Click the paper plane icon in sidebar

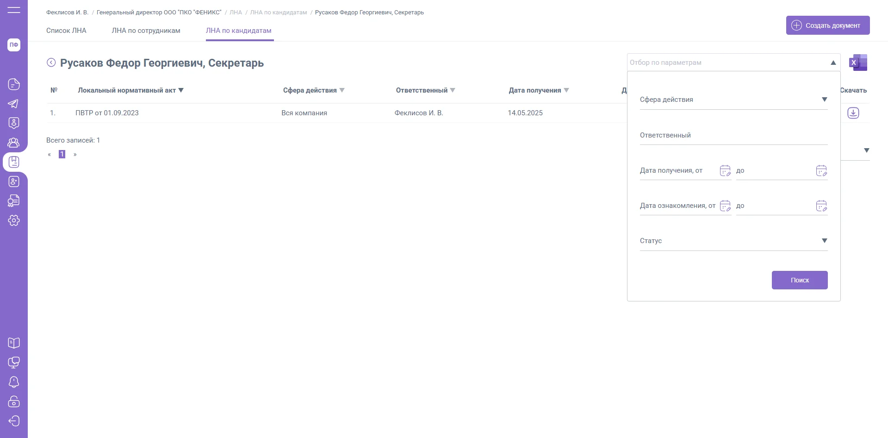pyautogui.click(x=14, y=104)
